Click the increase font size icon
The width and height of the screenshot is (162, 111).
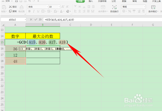(63, 7)
